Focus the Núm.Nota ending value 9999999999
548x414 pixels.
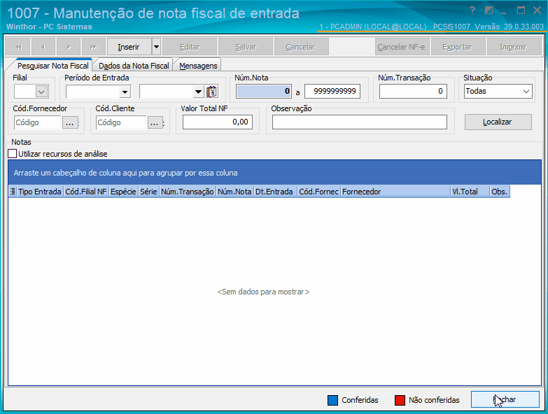pos(332,92)
